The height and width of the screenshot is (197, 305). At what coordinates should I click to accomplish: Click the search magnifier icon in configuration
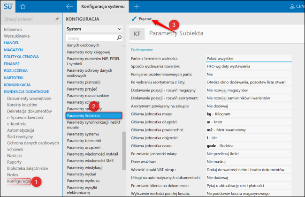click(x=119, y=38)
